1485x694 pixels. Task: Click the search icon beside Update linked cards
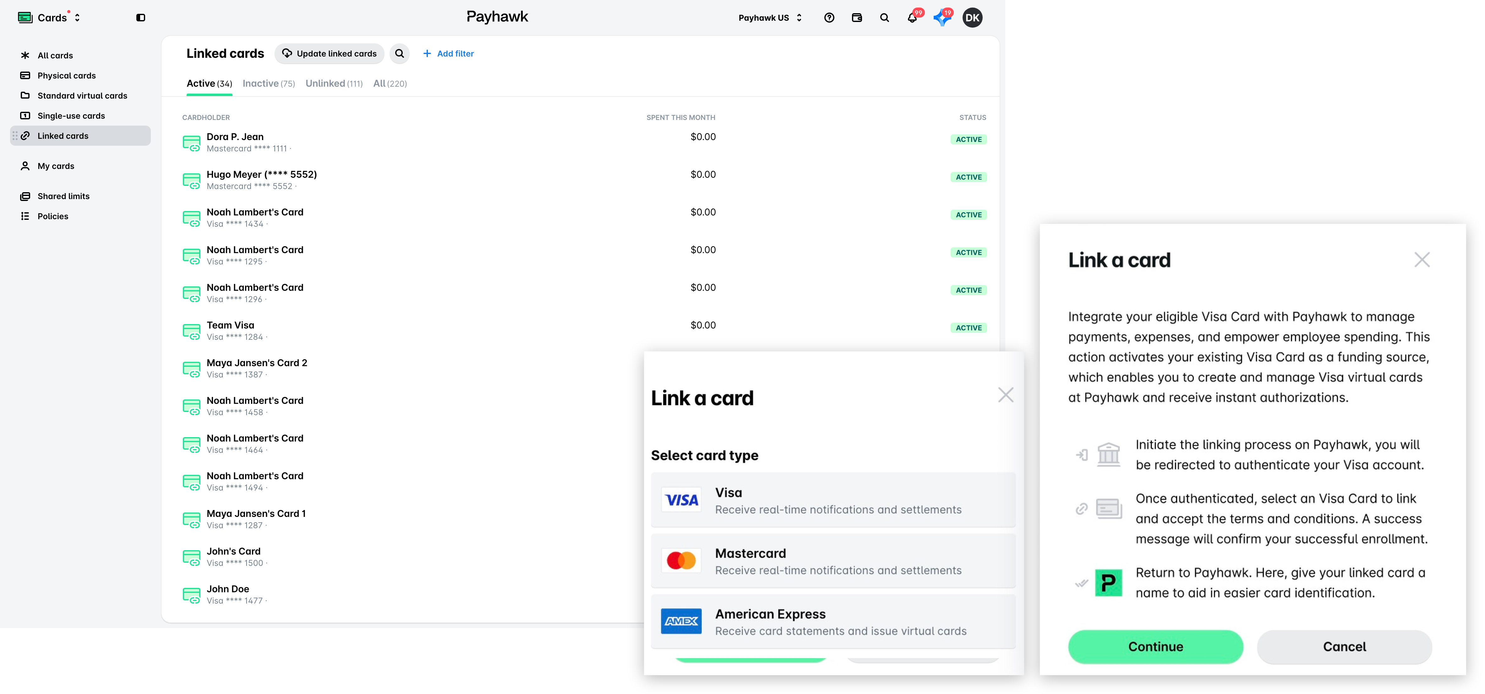[400, 54]
